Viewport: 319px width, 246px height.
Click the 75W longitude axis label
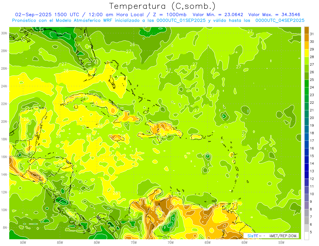[134, 243]
